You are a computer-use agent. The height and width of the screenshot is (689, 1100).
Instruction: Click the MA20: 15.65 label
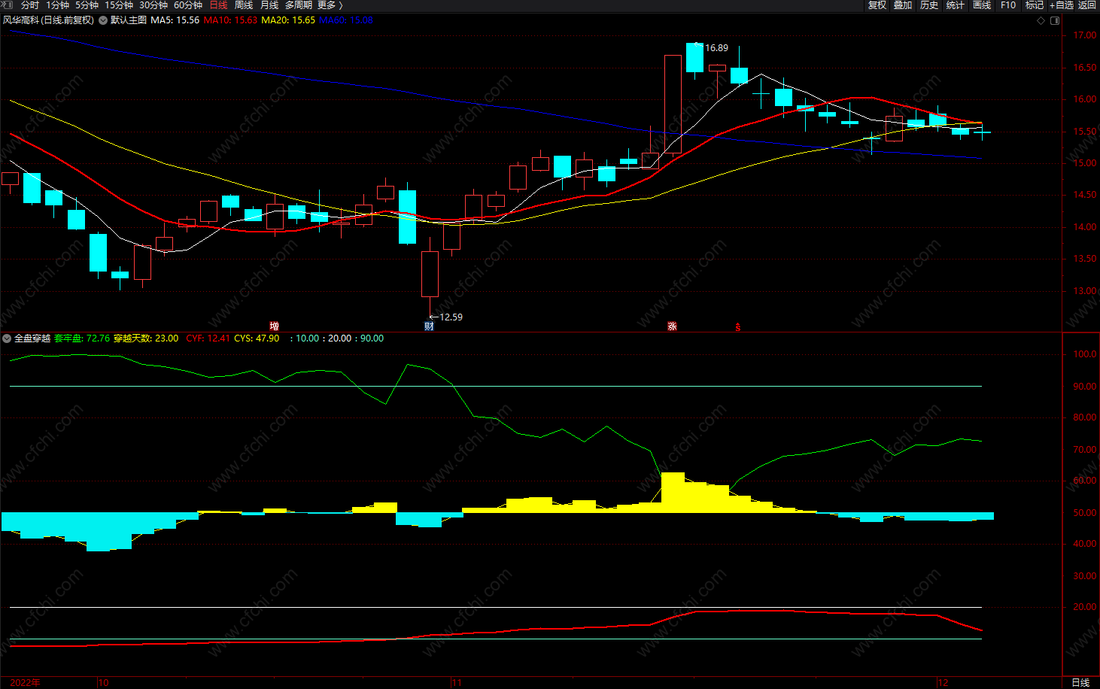[x=288, y=20]
